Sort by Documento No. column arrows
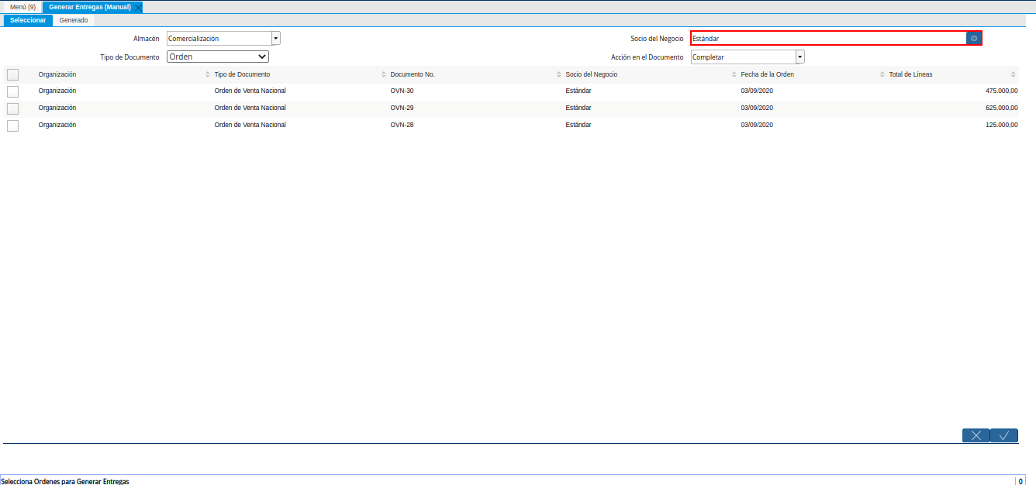Screen dimensions: 1036x485 click(558, 74)
